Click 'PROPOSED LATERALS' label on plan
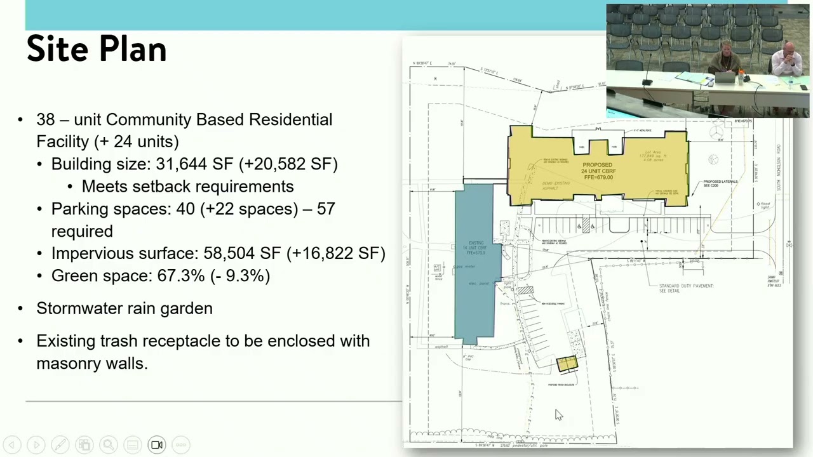The image size is (813, 457). pos(720,183)
